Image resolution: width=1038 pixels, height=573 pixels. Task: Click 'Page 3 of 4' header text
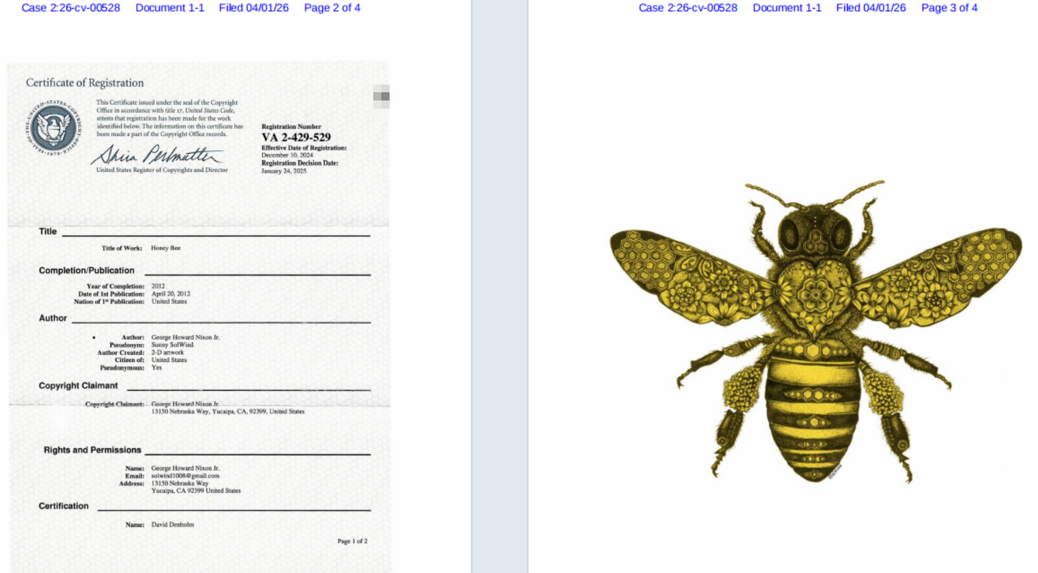pos(949,8)
